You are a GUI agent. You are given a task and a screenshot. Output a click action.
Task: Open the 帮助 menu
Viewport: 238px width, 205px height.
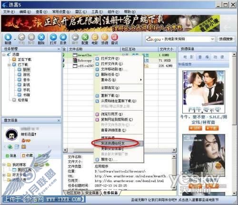pyautogui.click(x=130, y=12)
